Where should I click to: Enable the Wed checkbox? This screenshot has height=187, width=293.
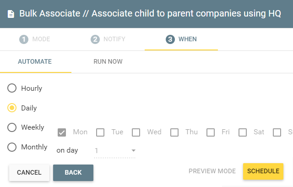click(136, 132)
